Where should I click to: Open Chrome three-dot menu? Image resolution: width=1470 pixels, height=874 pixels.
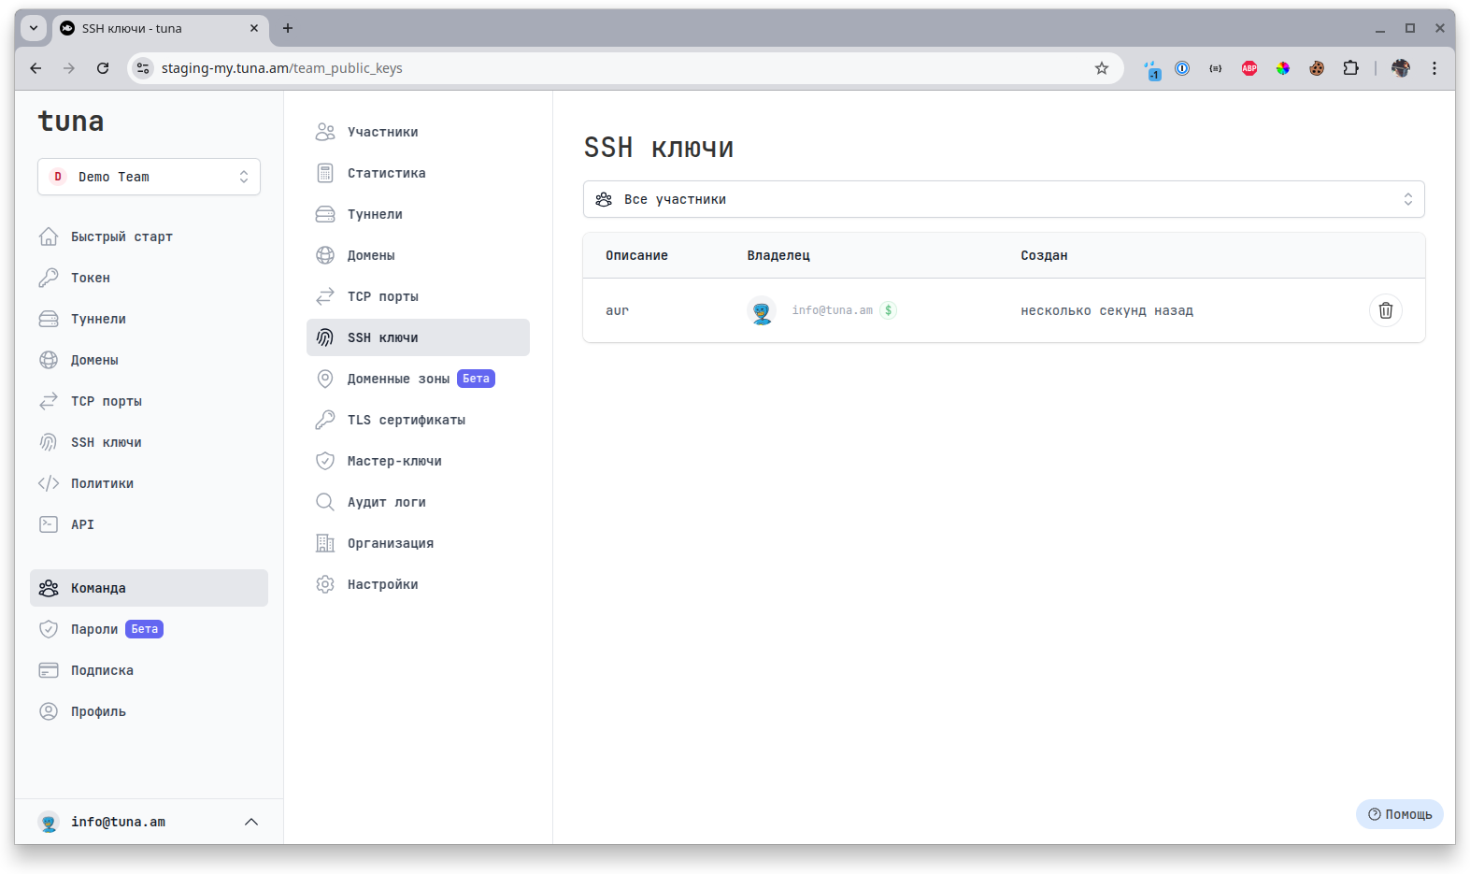click(x=1434, y=68)
